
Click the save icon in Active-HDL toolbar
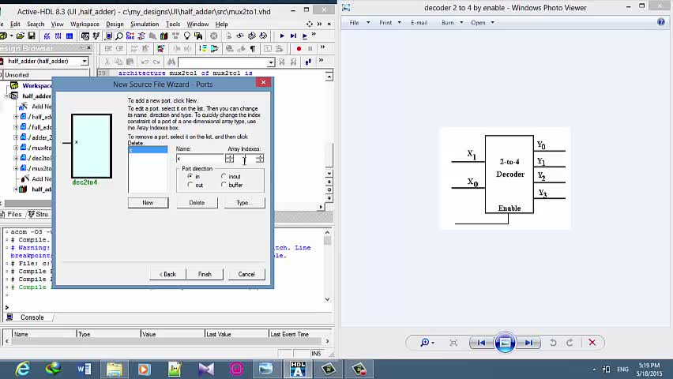point(31,36)
